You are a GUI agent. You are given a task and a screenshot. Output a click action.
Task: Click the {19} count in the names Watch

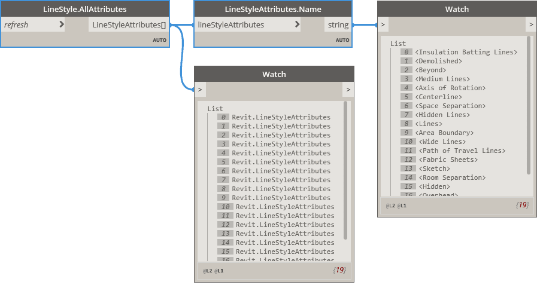(522, 205)
